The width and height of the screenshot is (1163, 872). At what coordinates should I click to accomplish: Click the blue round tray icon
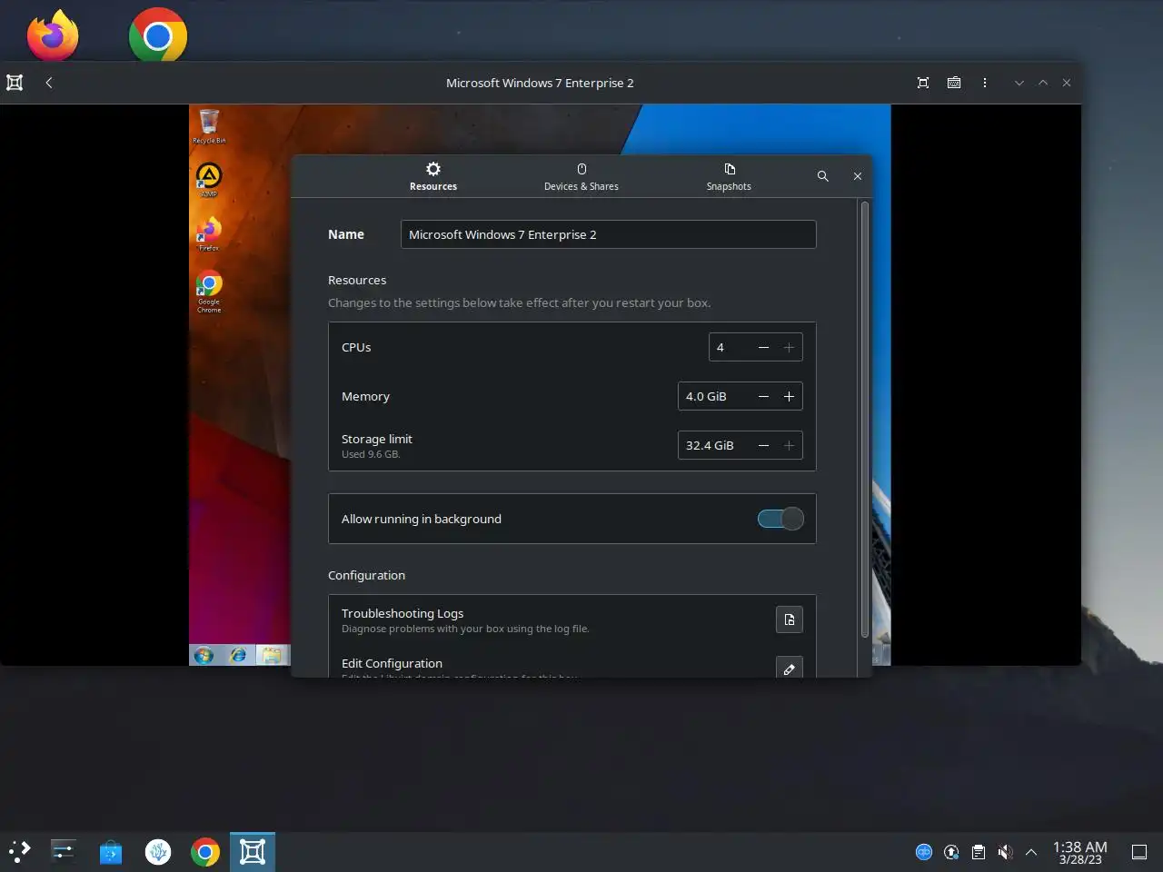[924, 852]
